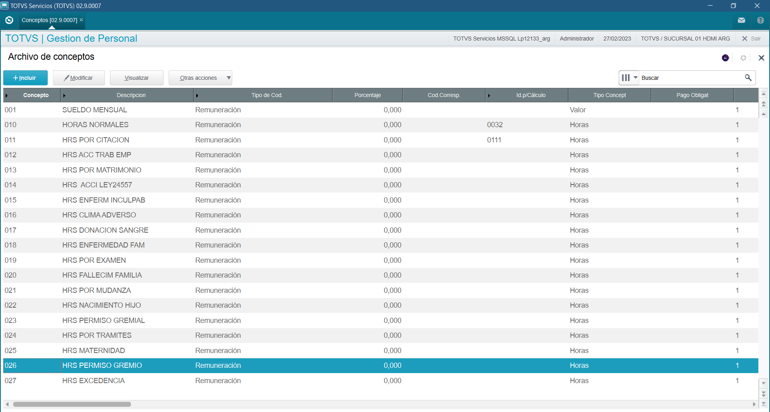This screenshot has width=770, height=412.
Task: Select the HRS POR CITACION row
Action: (381, 140)
